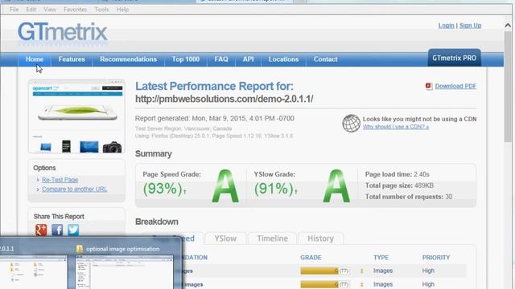Share report on Twitter
This screenshot has width=515, height=289.
[x=73, y=230]
